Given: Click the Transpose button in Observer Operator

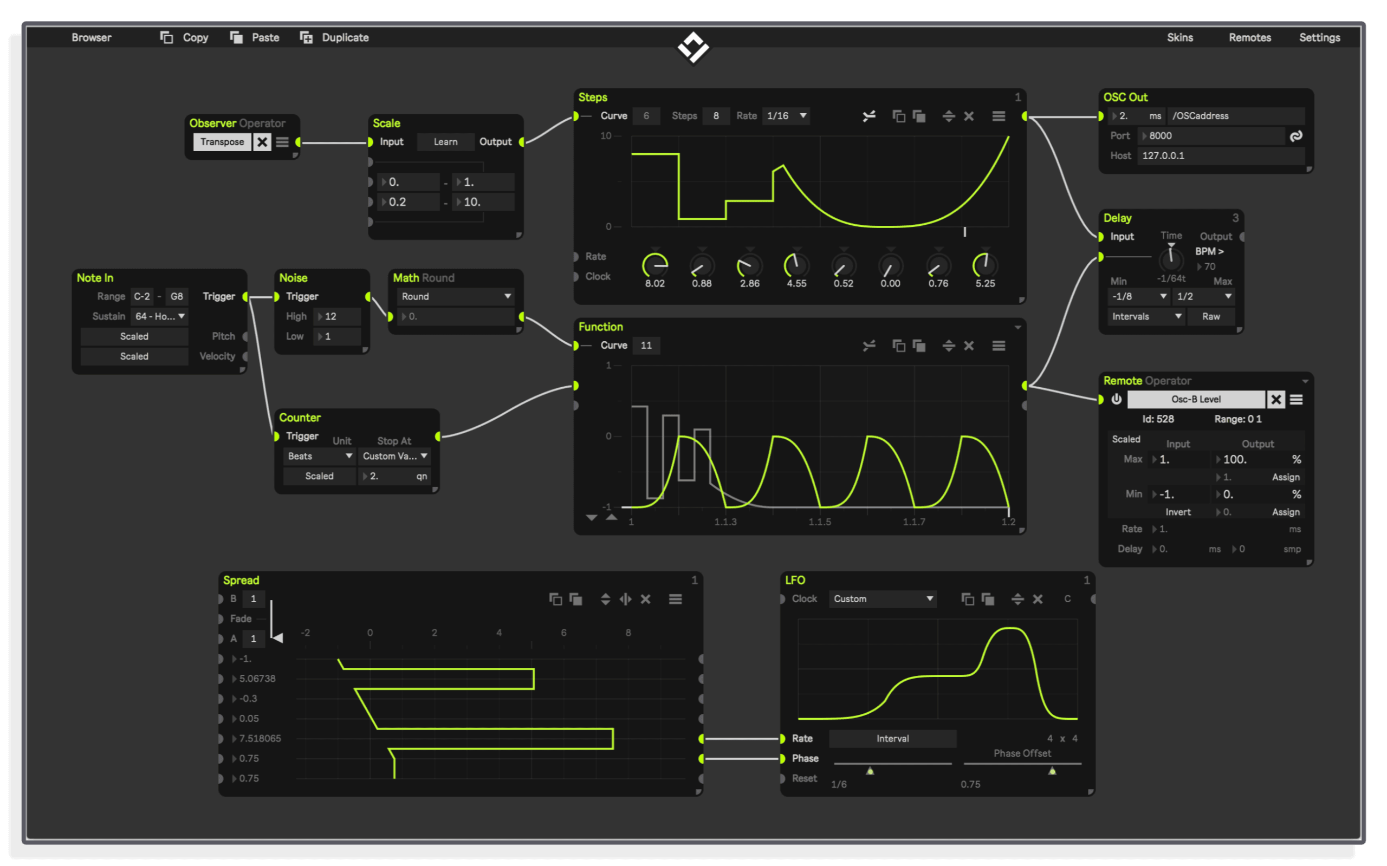Looking at the screenshot, I should [x=222, y=142].
